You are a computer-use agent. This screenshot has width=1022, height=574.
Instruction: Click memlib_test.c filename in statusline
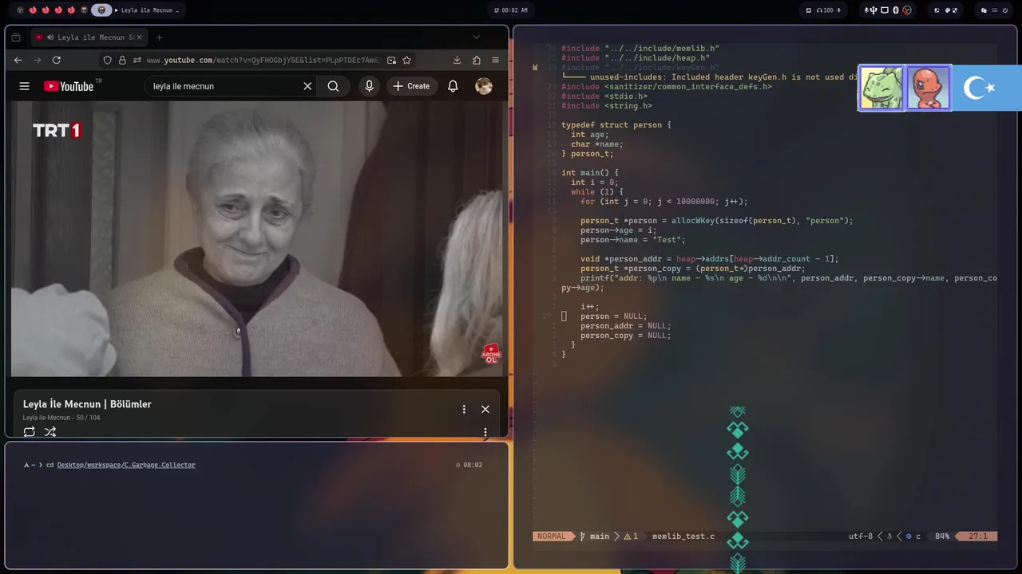coord(683,537)
